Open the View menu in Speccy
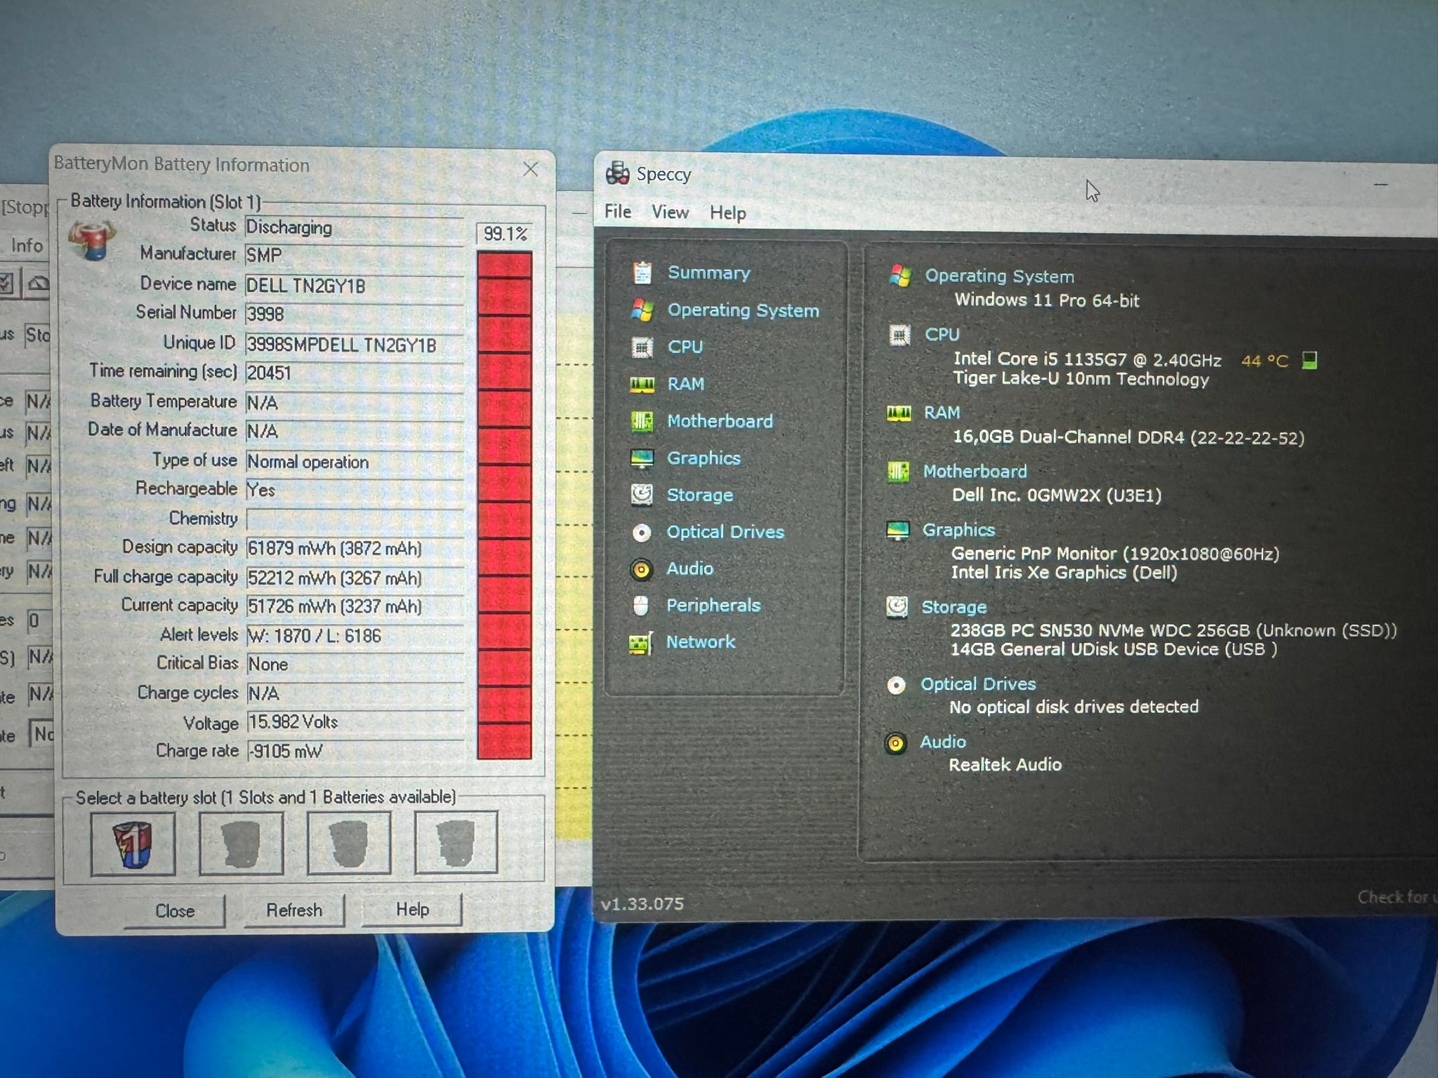The image size is (1438, 1078). tap(670, 212)
